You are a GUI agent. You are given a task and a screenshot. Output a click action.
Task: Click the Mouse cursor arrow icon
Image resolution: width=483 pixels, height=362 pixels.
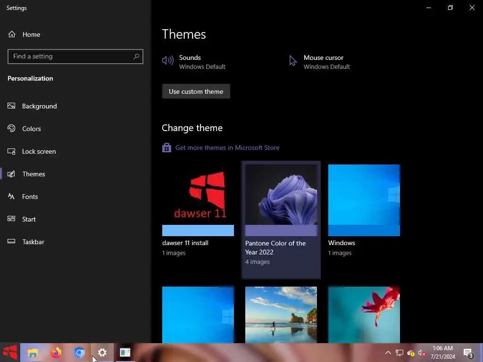[292, 60]
